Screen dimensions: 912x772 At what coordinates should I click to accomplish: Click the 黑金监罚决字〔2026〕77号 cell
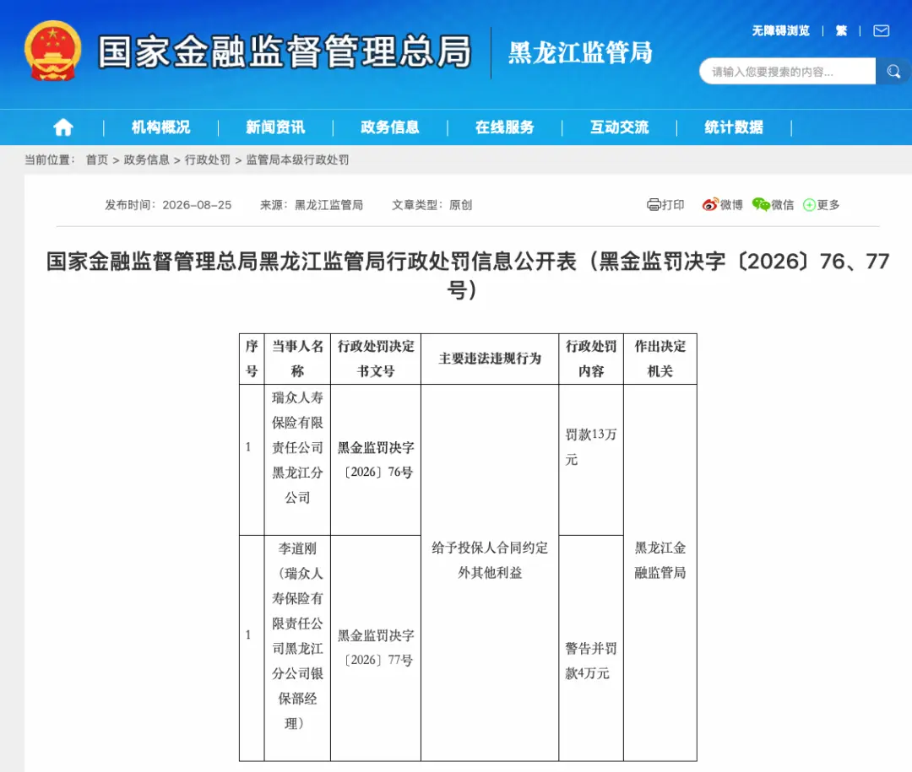(376, 648)
